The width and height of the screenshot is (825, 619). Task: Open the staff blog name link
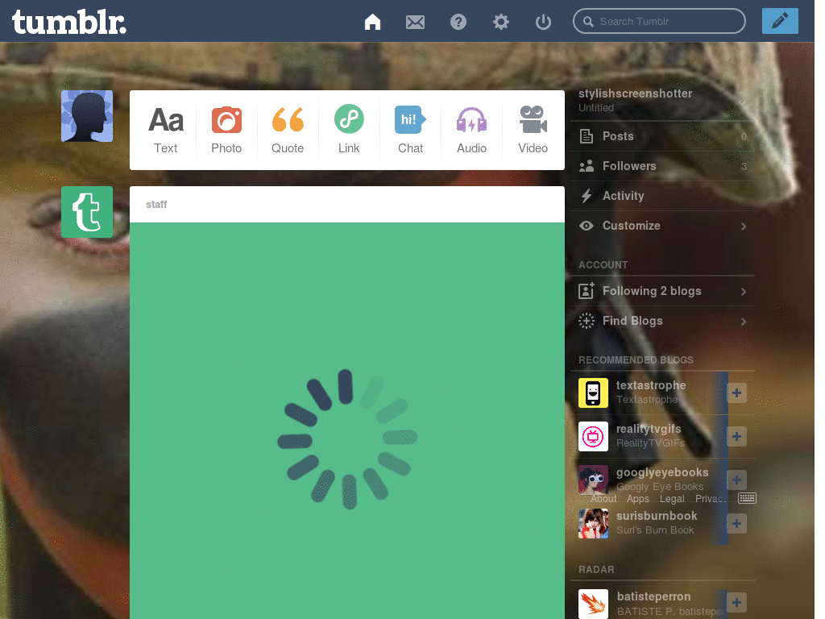(x=156, y=204)
